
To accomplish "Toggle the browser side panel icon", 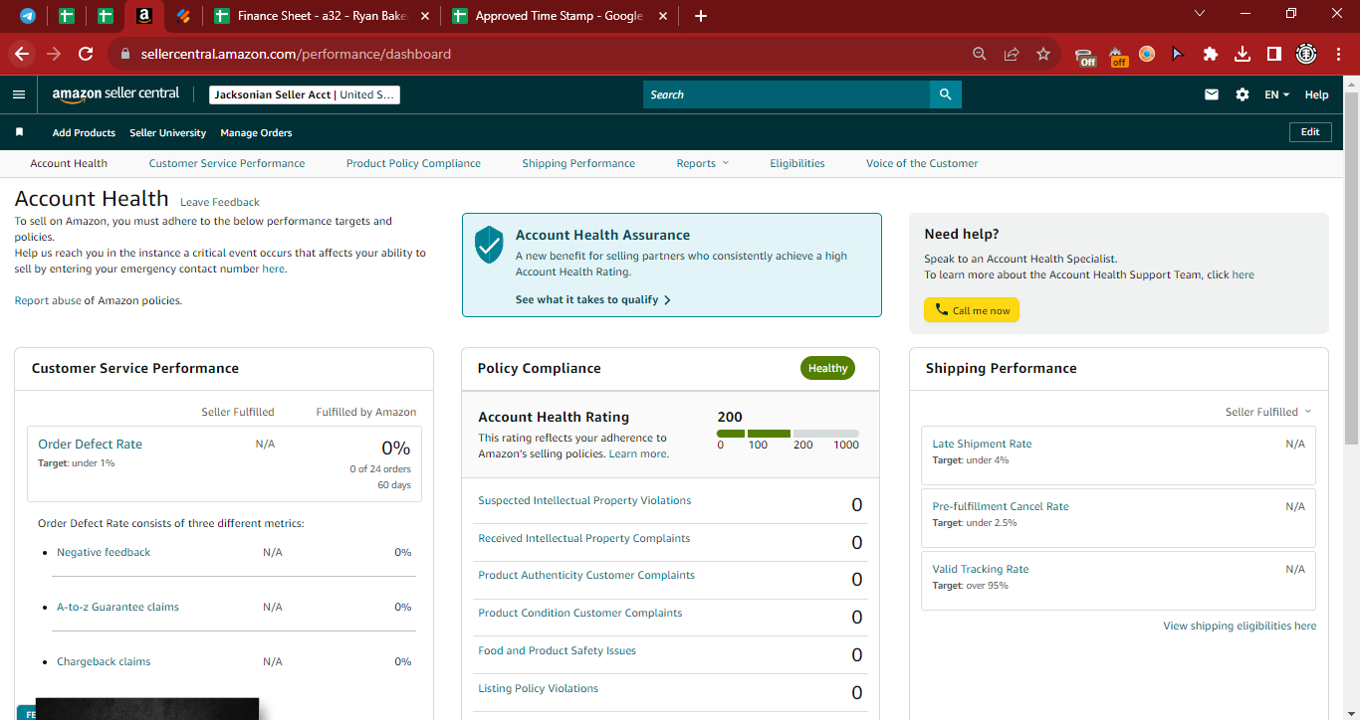I will [x=1273, y=54].
